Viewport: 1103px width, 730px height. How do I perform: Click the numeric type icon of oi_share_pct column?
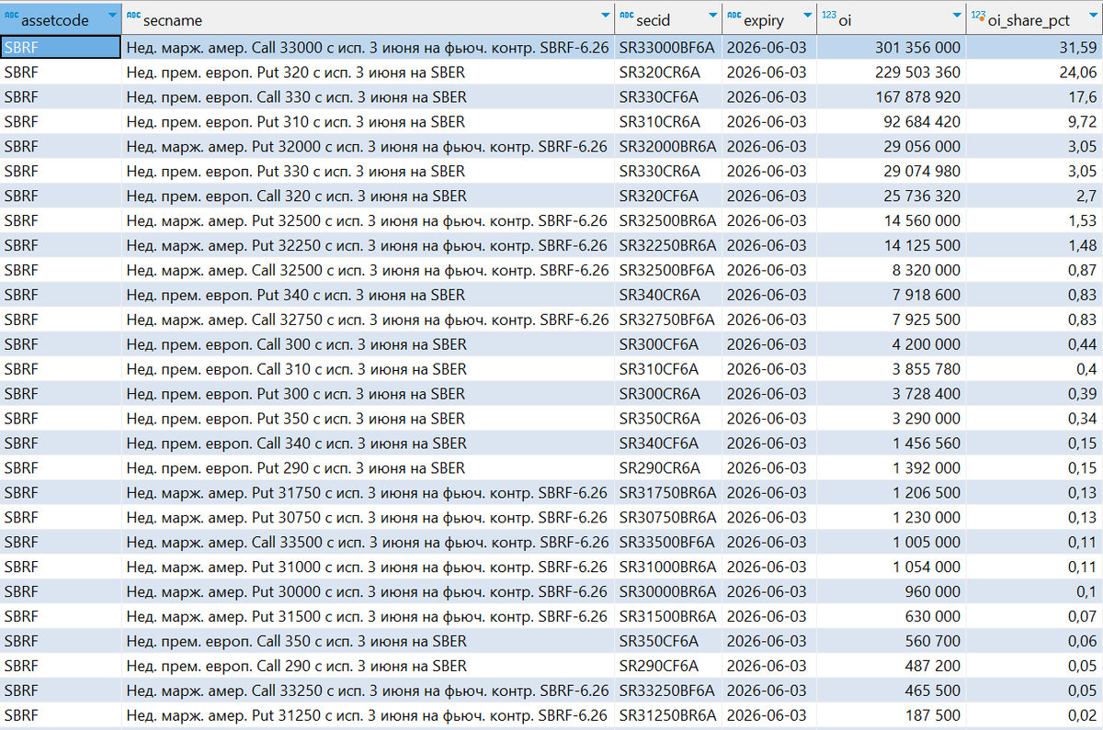[978, 16]
